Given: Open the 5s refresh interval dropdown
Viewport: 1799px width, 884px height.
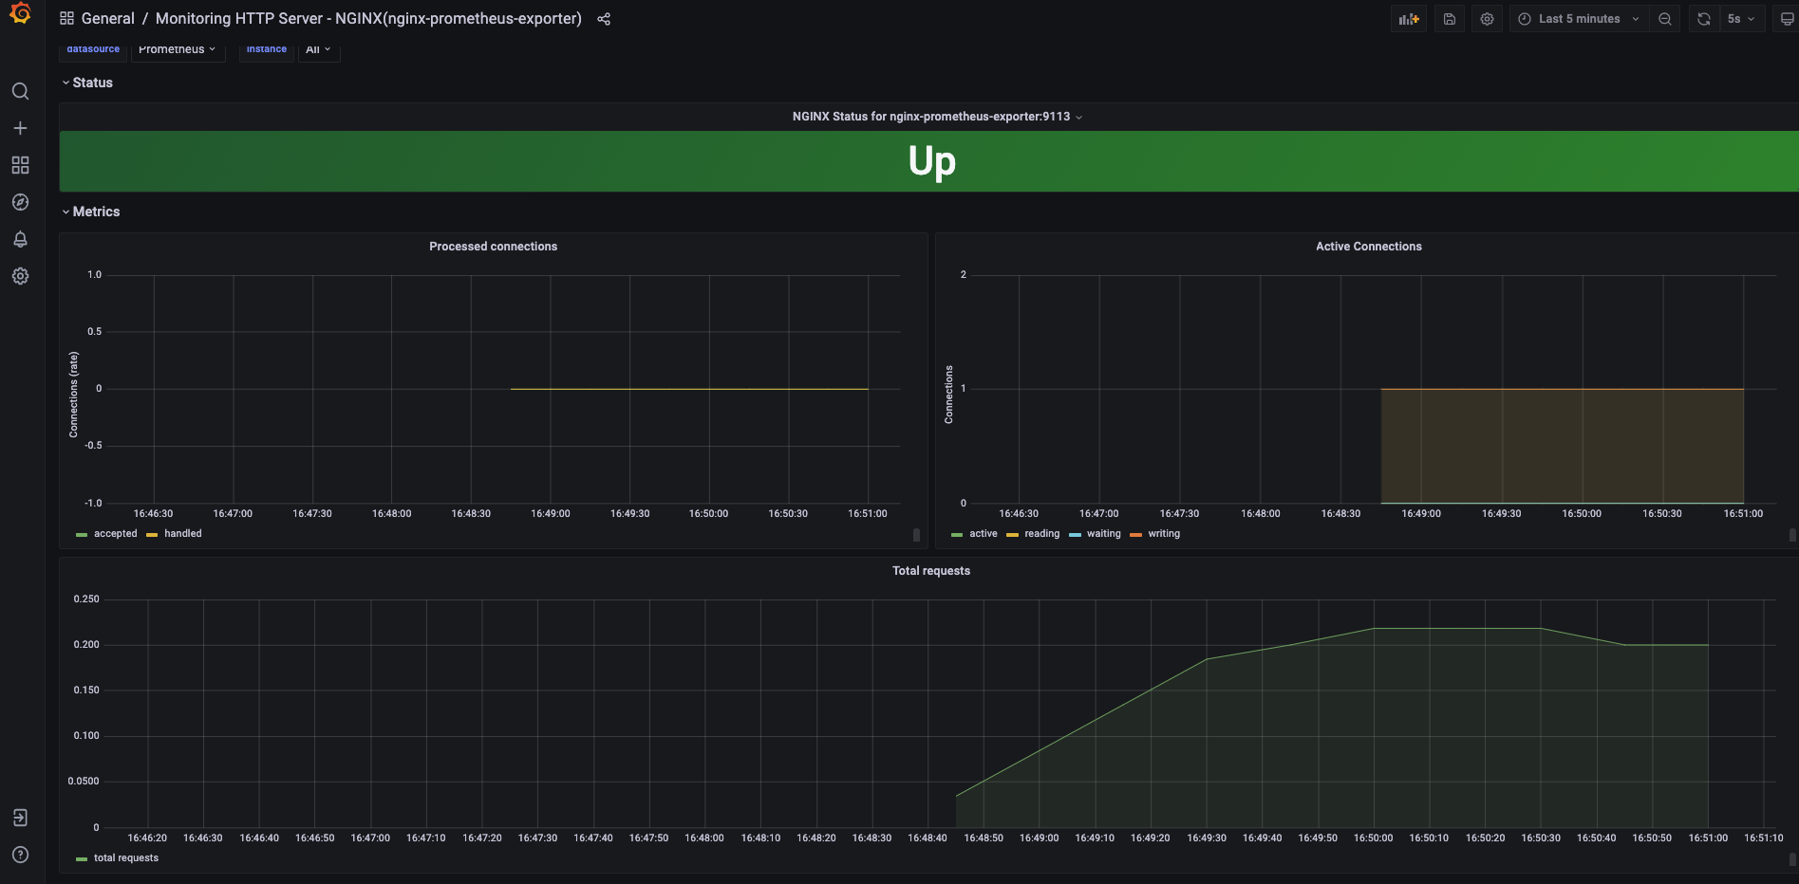Looking at the screenshot, I should 1742,19.
